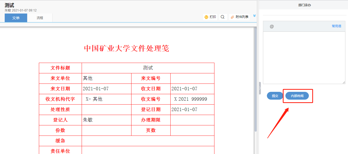The width and height of the screenshot is (348, 154).
Task: Select the 来文单位 value 其他
Action: point(88,78)
